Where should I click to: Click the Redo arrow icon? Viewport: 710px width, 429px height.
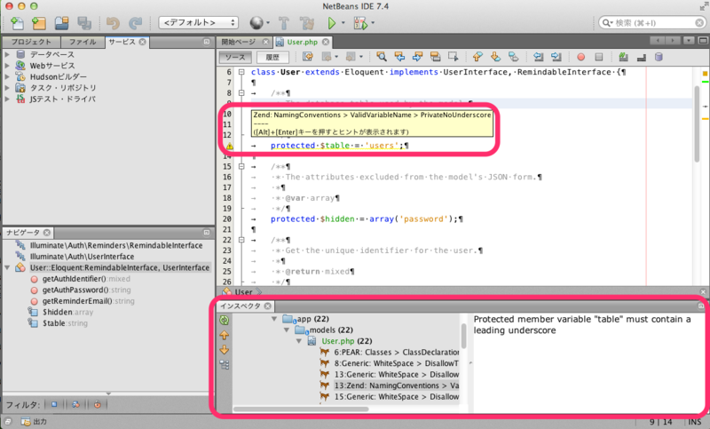pos(136,23)
